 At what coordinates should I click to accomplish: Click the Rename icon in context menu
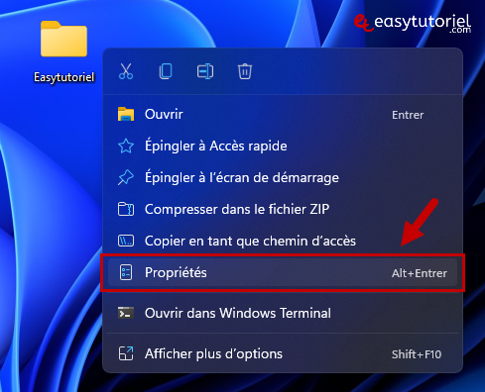(x=205, y=71)
